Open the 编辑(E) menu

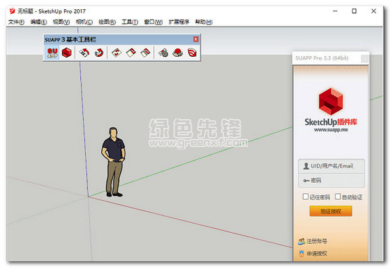(x=39, y=22)
